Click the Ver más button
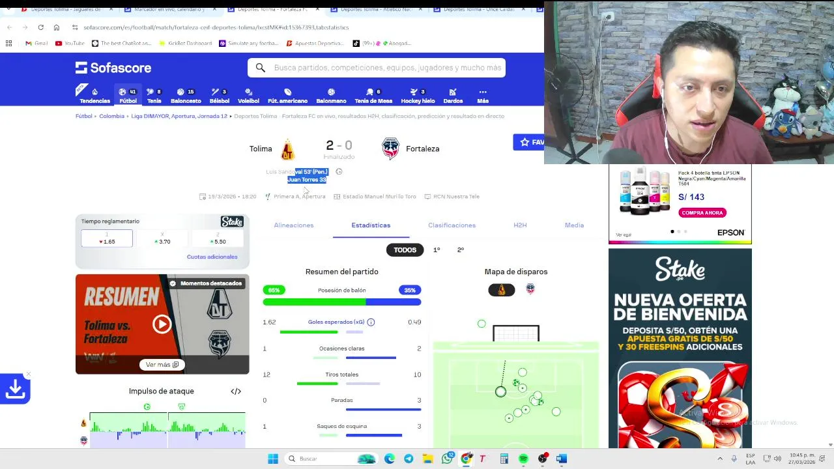Viewport: 834px width, 469px height. pos(162,365)
